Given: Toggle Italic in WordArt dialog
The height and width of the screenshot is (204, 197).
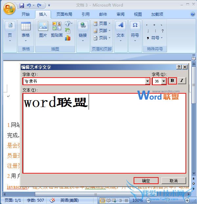Looking at the screenshot, I should 182,81.
